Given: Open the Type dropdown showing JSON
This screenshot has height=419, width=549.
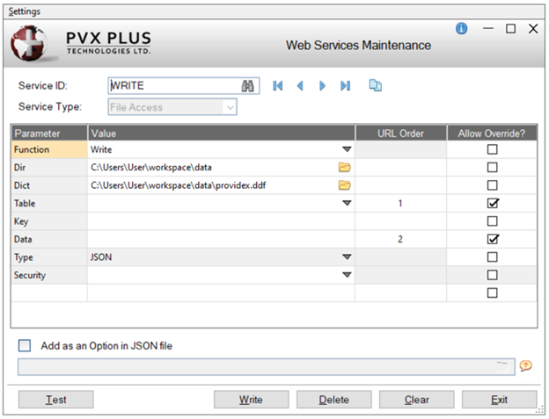Looking at the screenshot, I should coord(347,257).
